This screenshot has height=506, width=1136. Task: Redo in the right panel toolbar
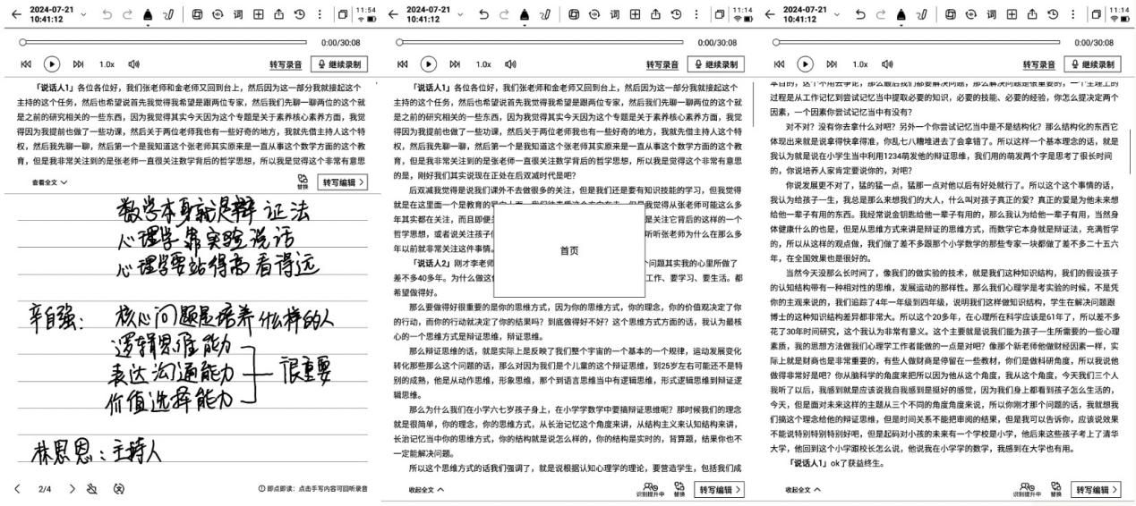881,14
